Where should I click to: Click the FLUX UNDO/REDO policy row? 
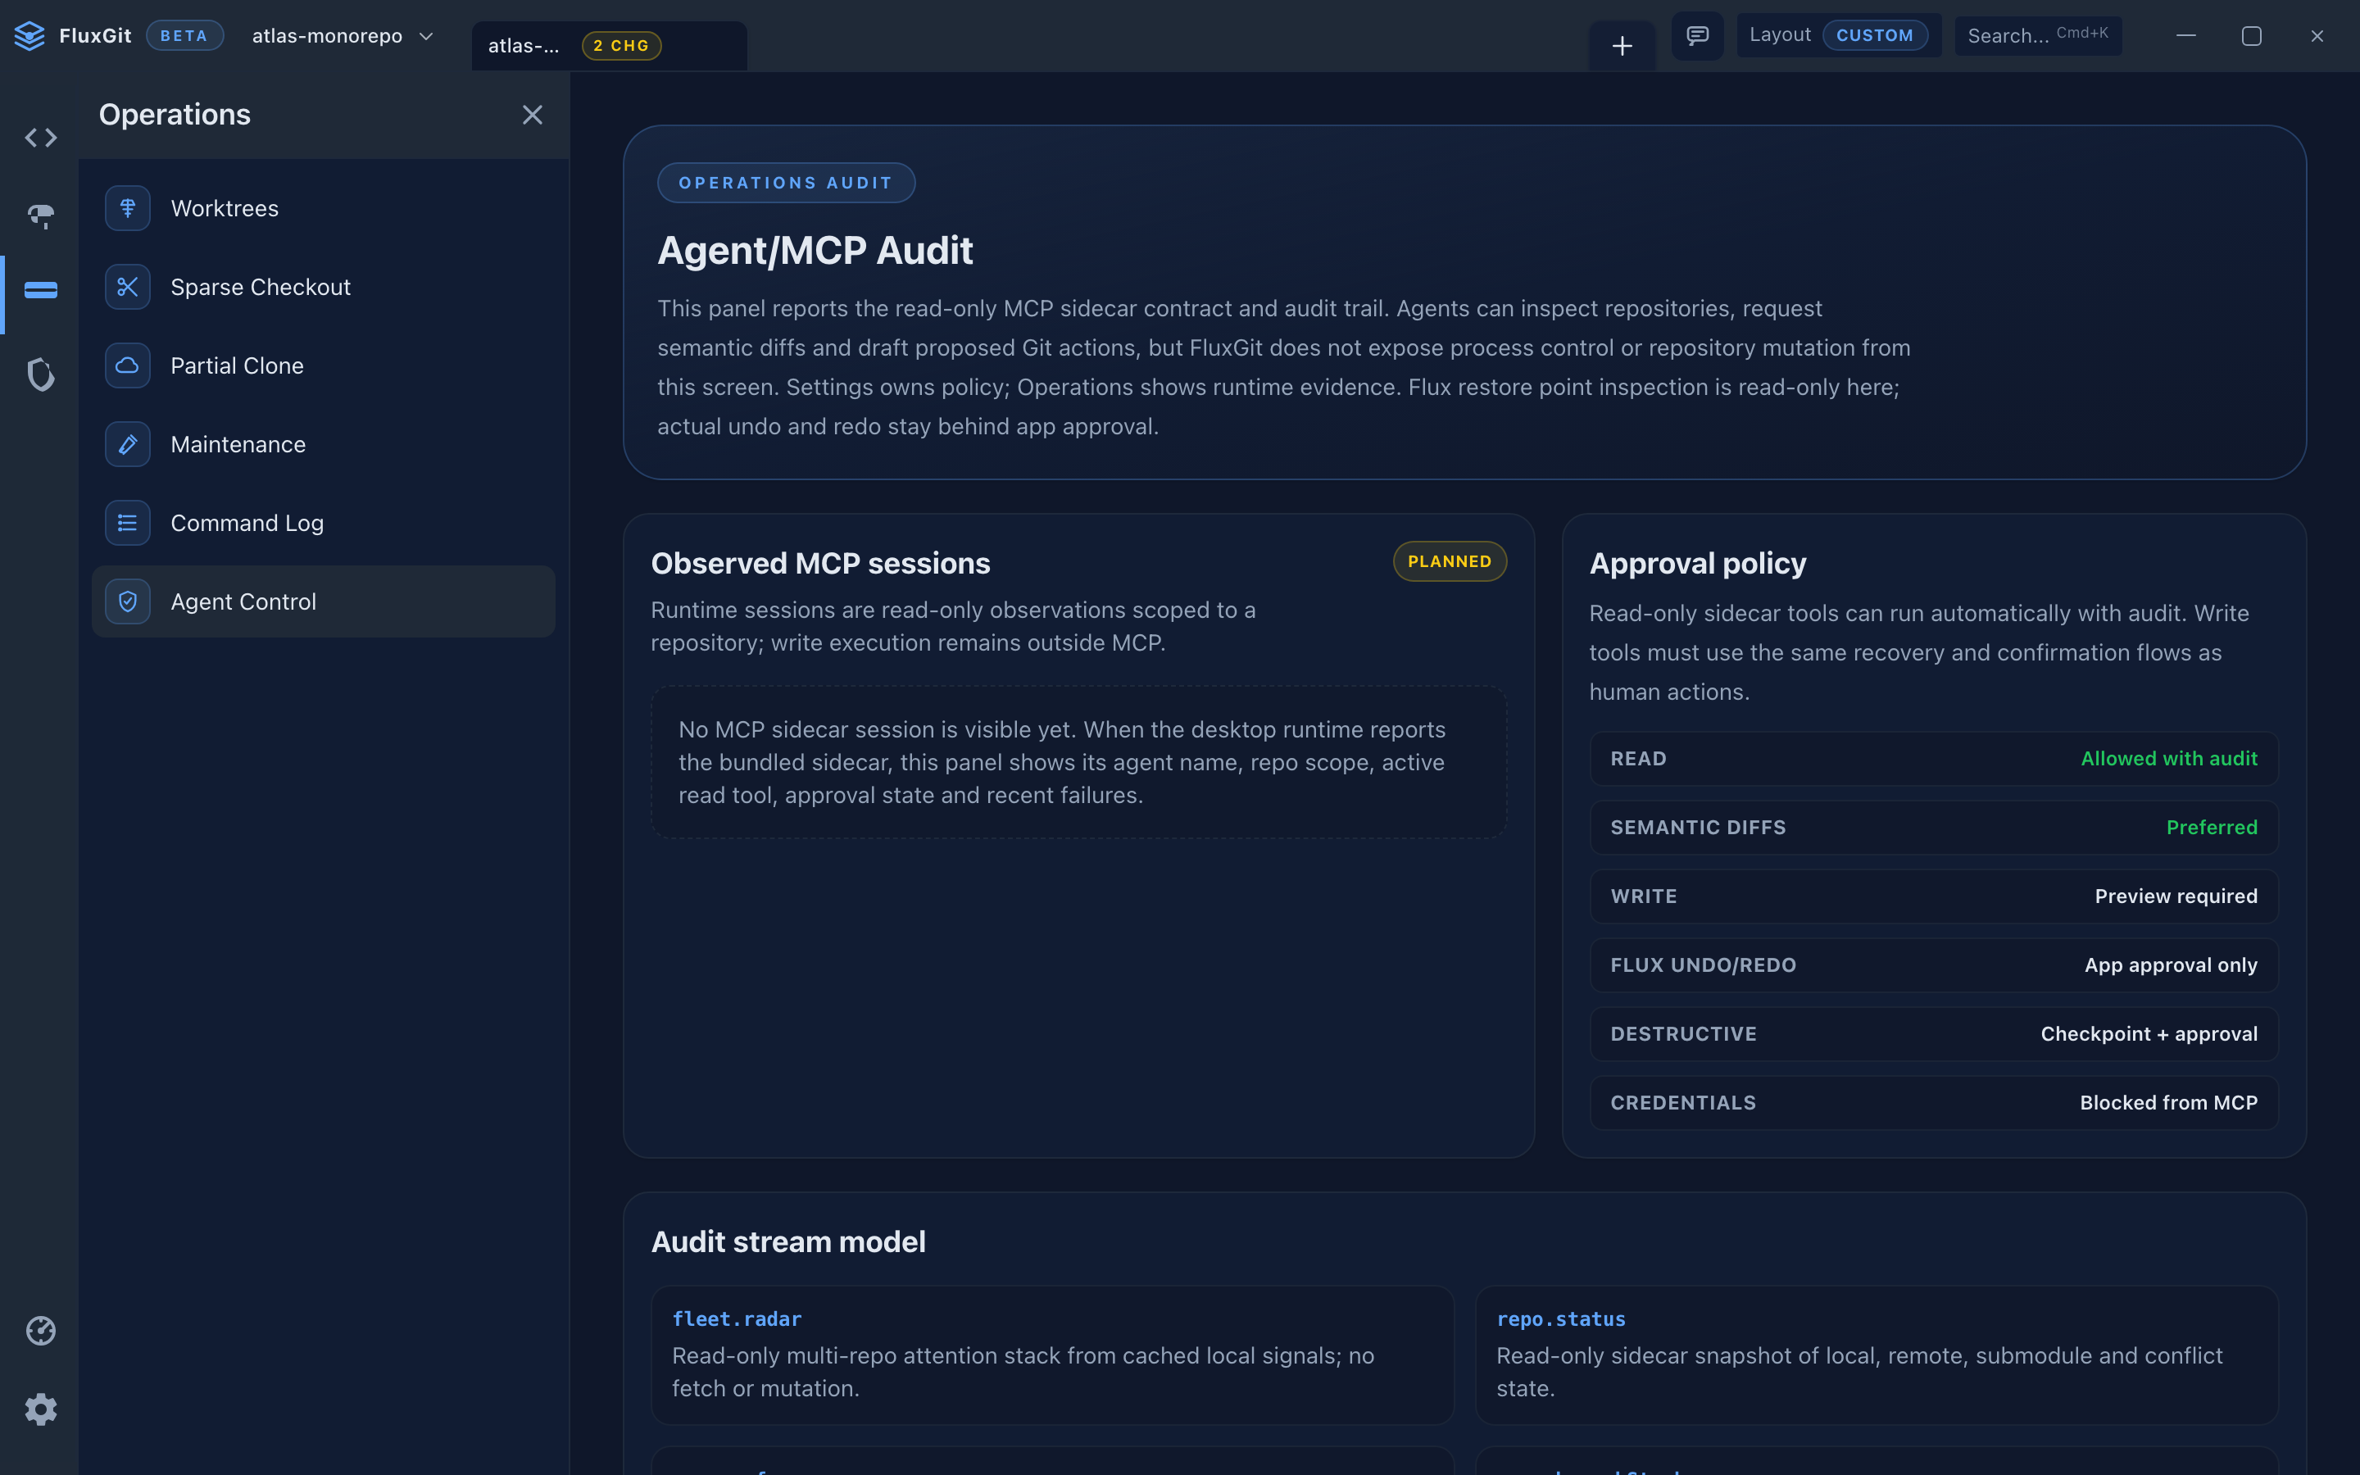(1934, 964)
